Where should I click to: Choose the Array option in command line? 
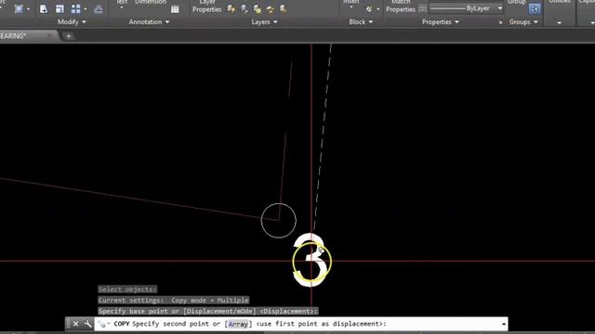238,324
